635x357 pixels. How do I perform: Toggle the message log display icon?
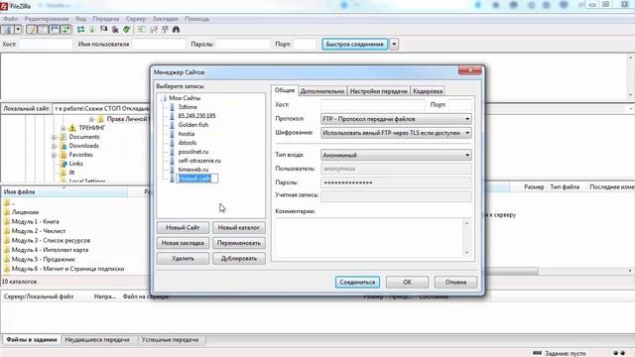[31, 30]
